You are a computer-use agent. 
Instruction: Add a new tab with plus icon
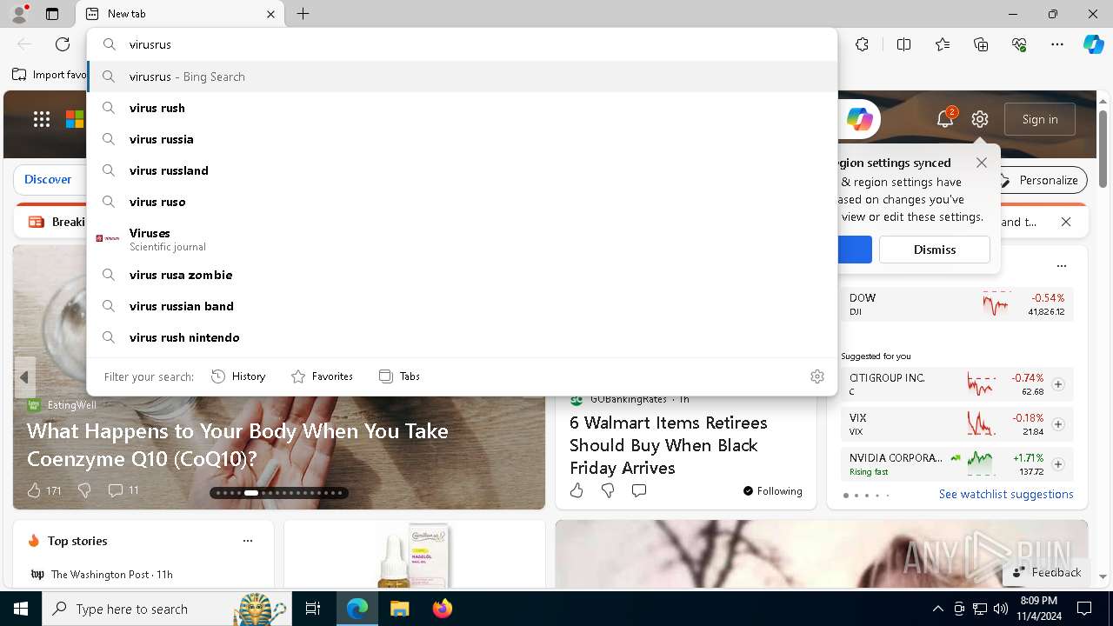tap(303, 14)
